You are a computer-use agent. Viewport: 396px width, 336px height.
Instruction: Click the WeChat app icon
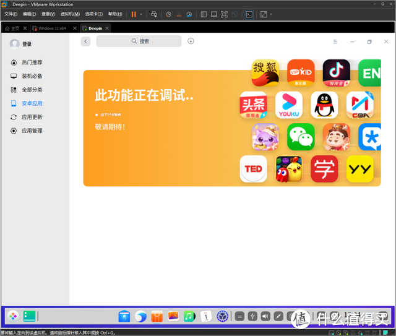(x=301, y=137)
